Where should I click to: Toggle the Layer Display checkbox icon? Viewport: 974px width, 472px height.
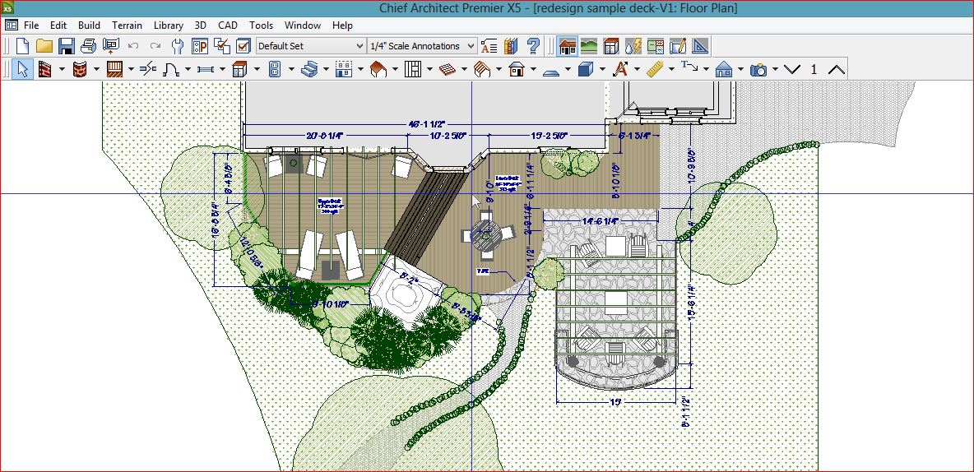pyautogui.click(x=243, y=46)
